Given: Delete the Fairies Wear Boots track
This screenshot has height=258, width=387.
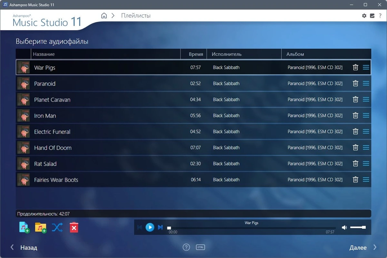Looking at the screenshot, I should (355, 180).
